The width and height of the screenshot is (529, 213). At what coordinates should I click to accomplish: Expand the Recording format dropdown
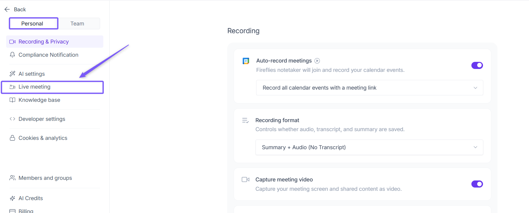pos(369,147)
